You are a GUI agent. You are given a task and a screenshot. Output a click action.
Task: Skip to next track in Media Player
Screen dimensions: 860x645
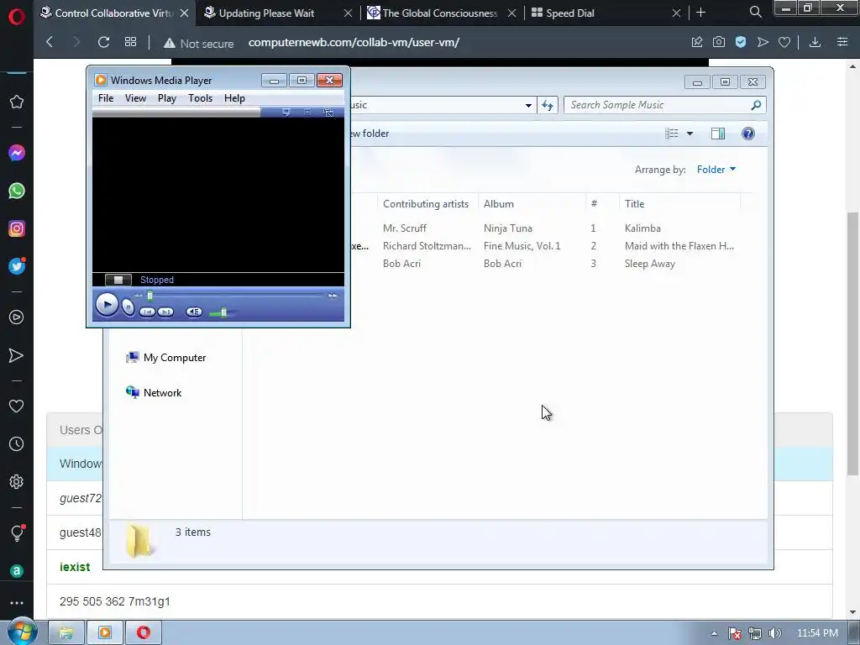(165, 312)
